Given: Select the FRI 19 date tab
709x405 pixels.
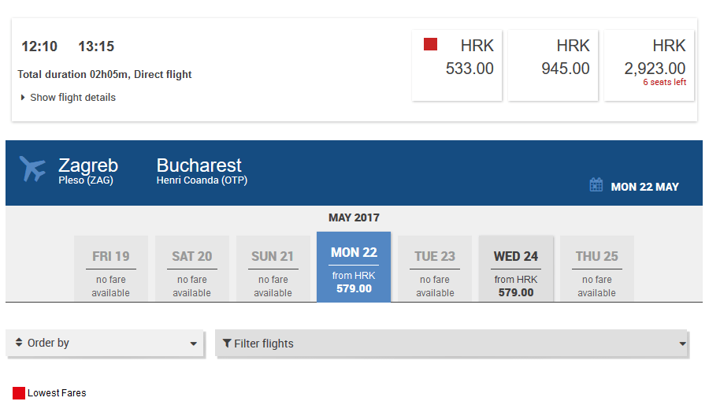Looking at the screenshot, I should click(111, 269).
